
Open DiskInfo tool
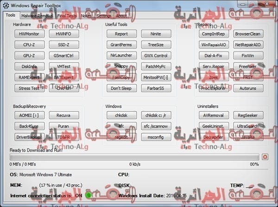(30, 66)
